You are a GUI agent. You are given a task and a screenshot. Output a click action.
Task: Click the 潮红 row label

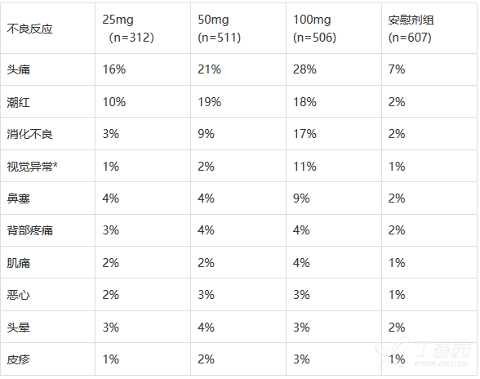pos(18,102)
